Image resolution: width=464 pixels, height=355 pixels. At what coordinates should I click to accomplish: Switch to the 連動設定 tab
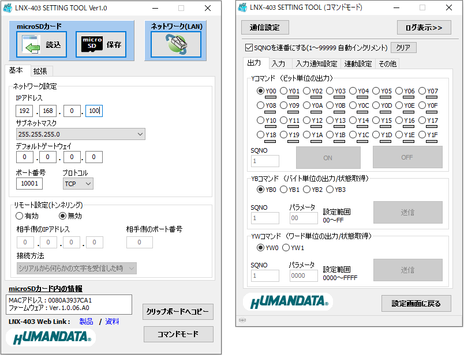pyautogui.click(x=358, y=64)
